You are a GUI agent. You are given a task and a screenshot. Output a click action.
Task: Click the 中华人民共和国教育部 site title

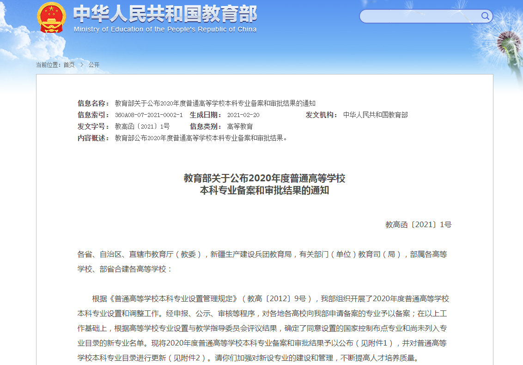(165, 14)
